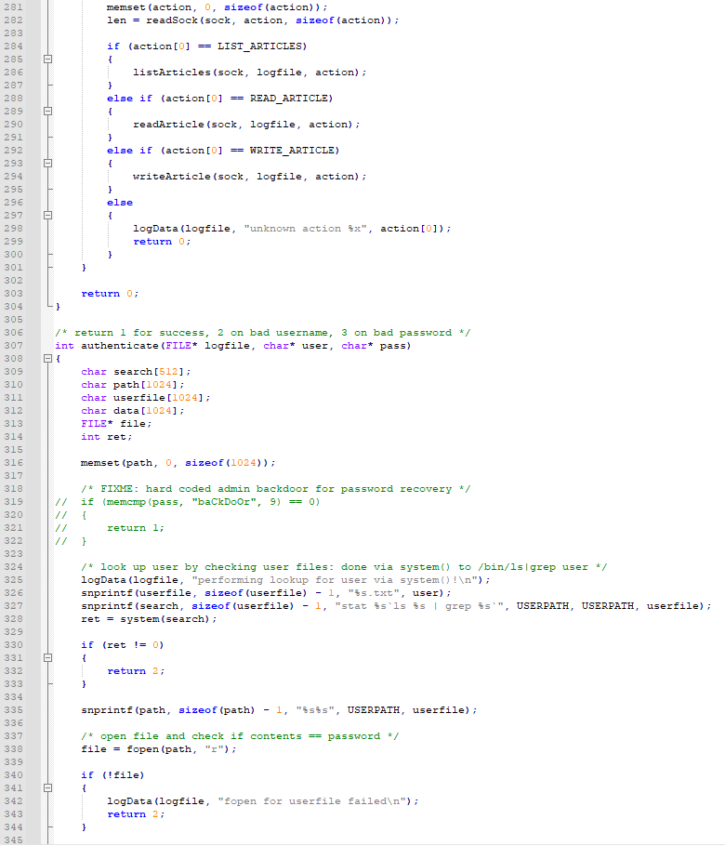
Task: Click line number 316 in the gutter
Action: tap(14, 462)
